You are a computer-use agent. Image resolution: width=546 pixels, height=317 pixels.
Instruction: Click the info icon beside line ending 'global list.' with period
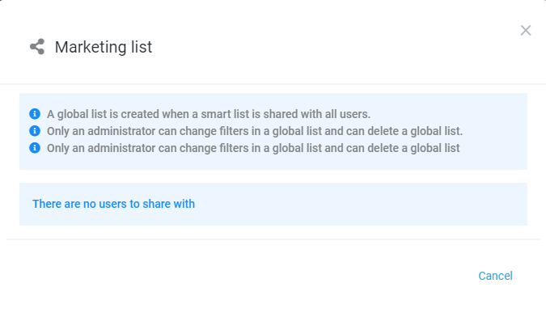(35, 131)
